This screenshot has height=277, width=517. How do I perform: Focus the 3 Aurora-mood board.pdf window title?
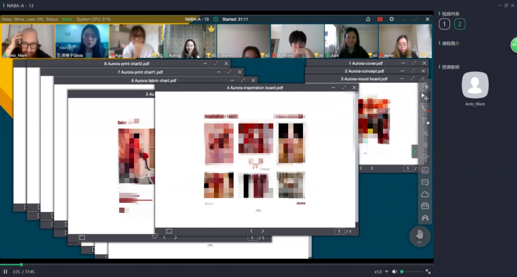point(364,79)
